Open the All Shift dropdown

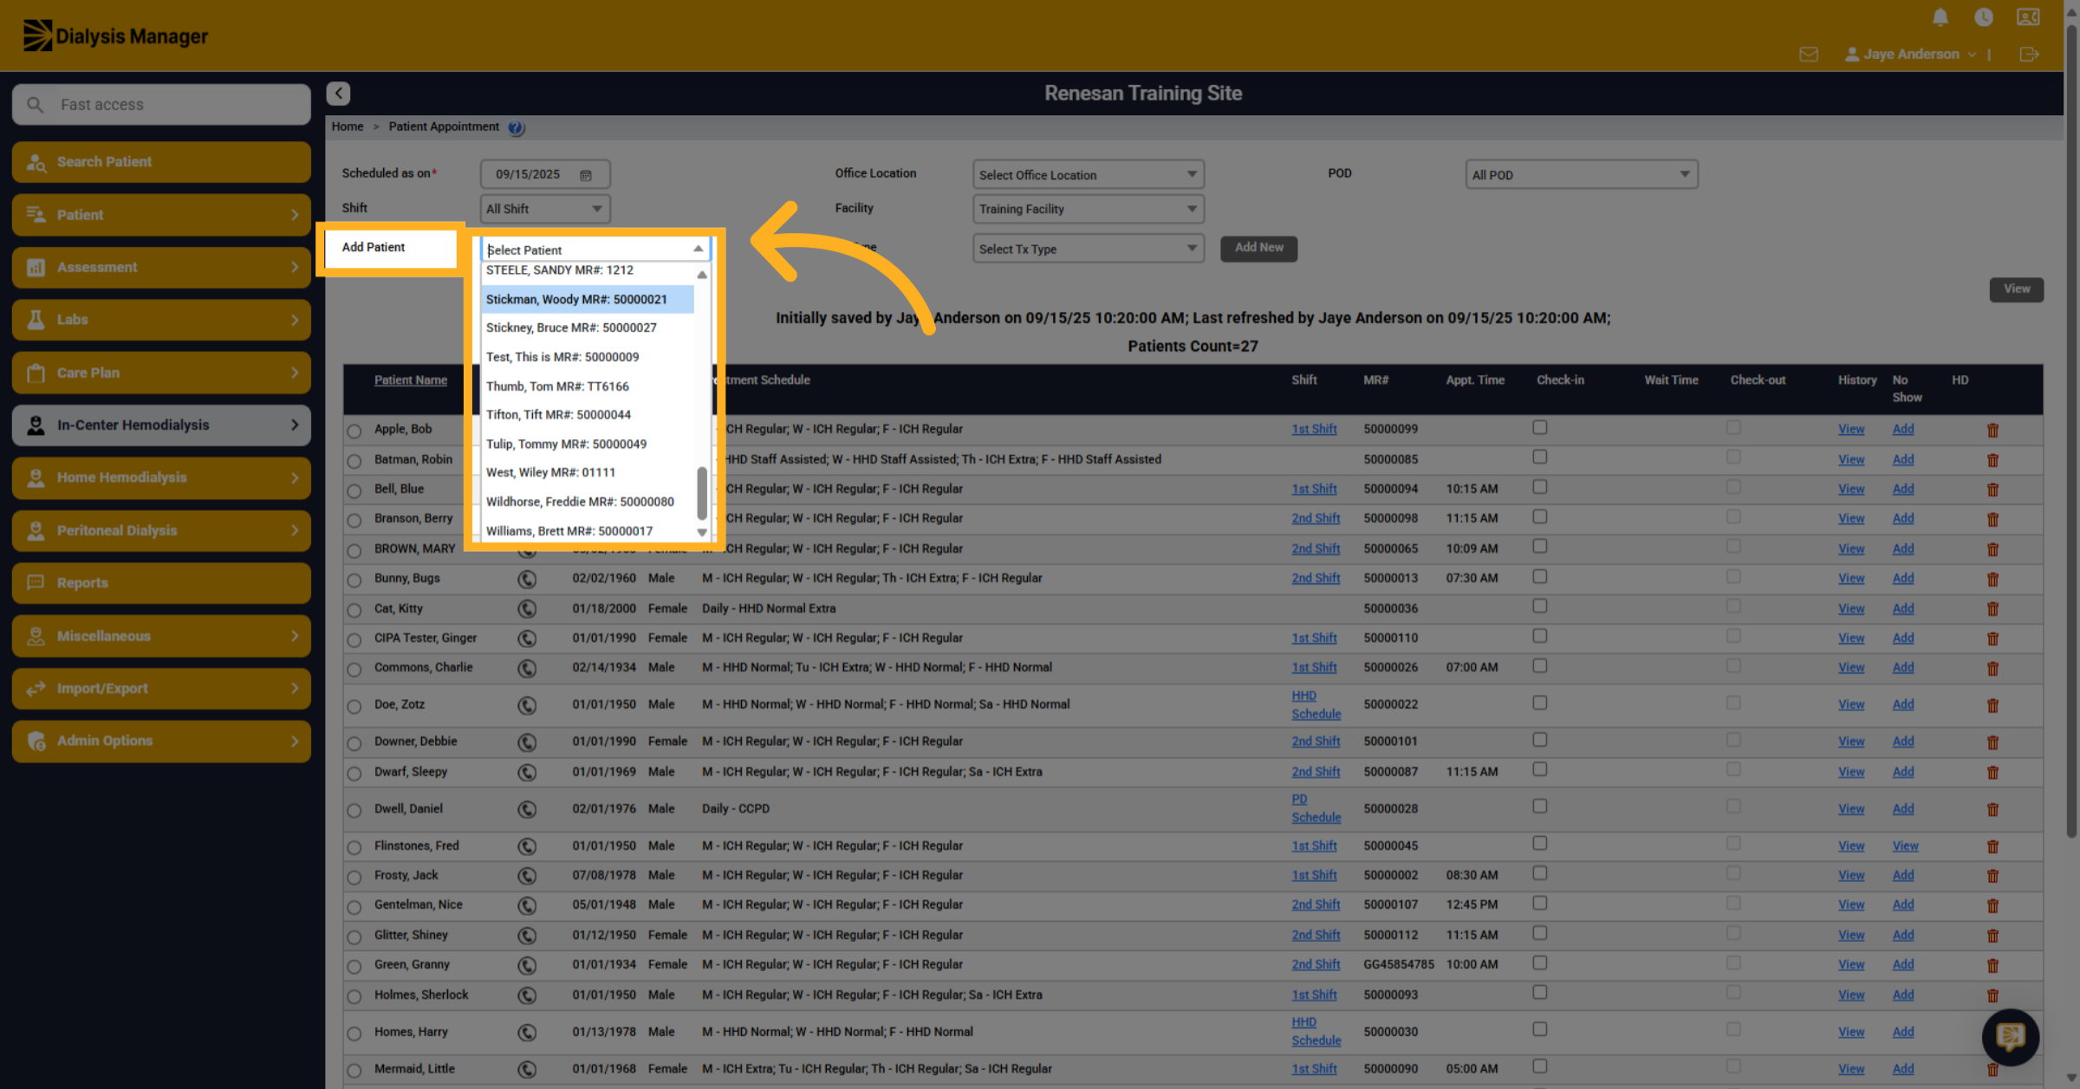coord(545,209)
